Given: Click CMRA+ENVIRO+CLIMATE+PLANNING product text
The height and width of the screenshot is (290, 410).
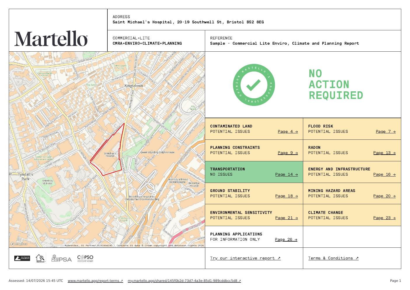Looking at the screenshot, I should [147, 43].
